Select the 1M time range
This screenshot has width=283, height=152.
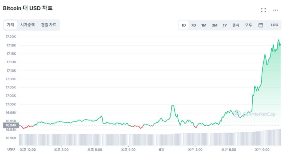[204, 25]
